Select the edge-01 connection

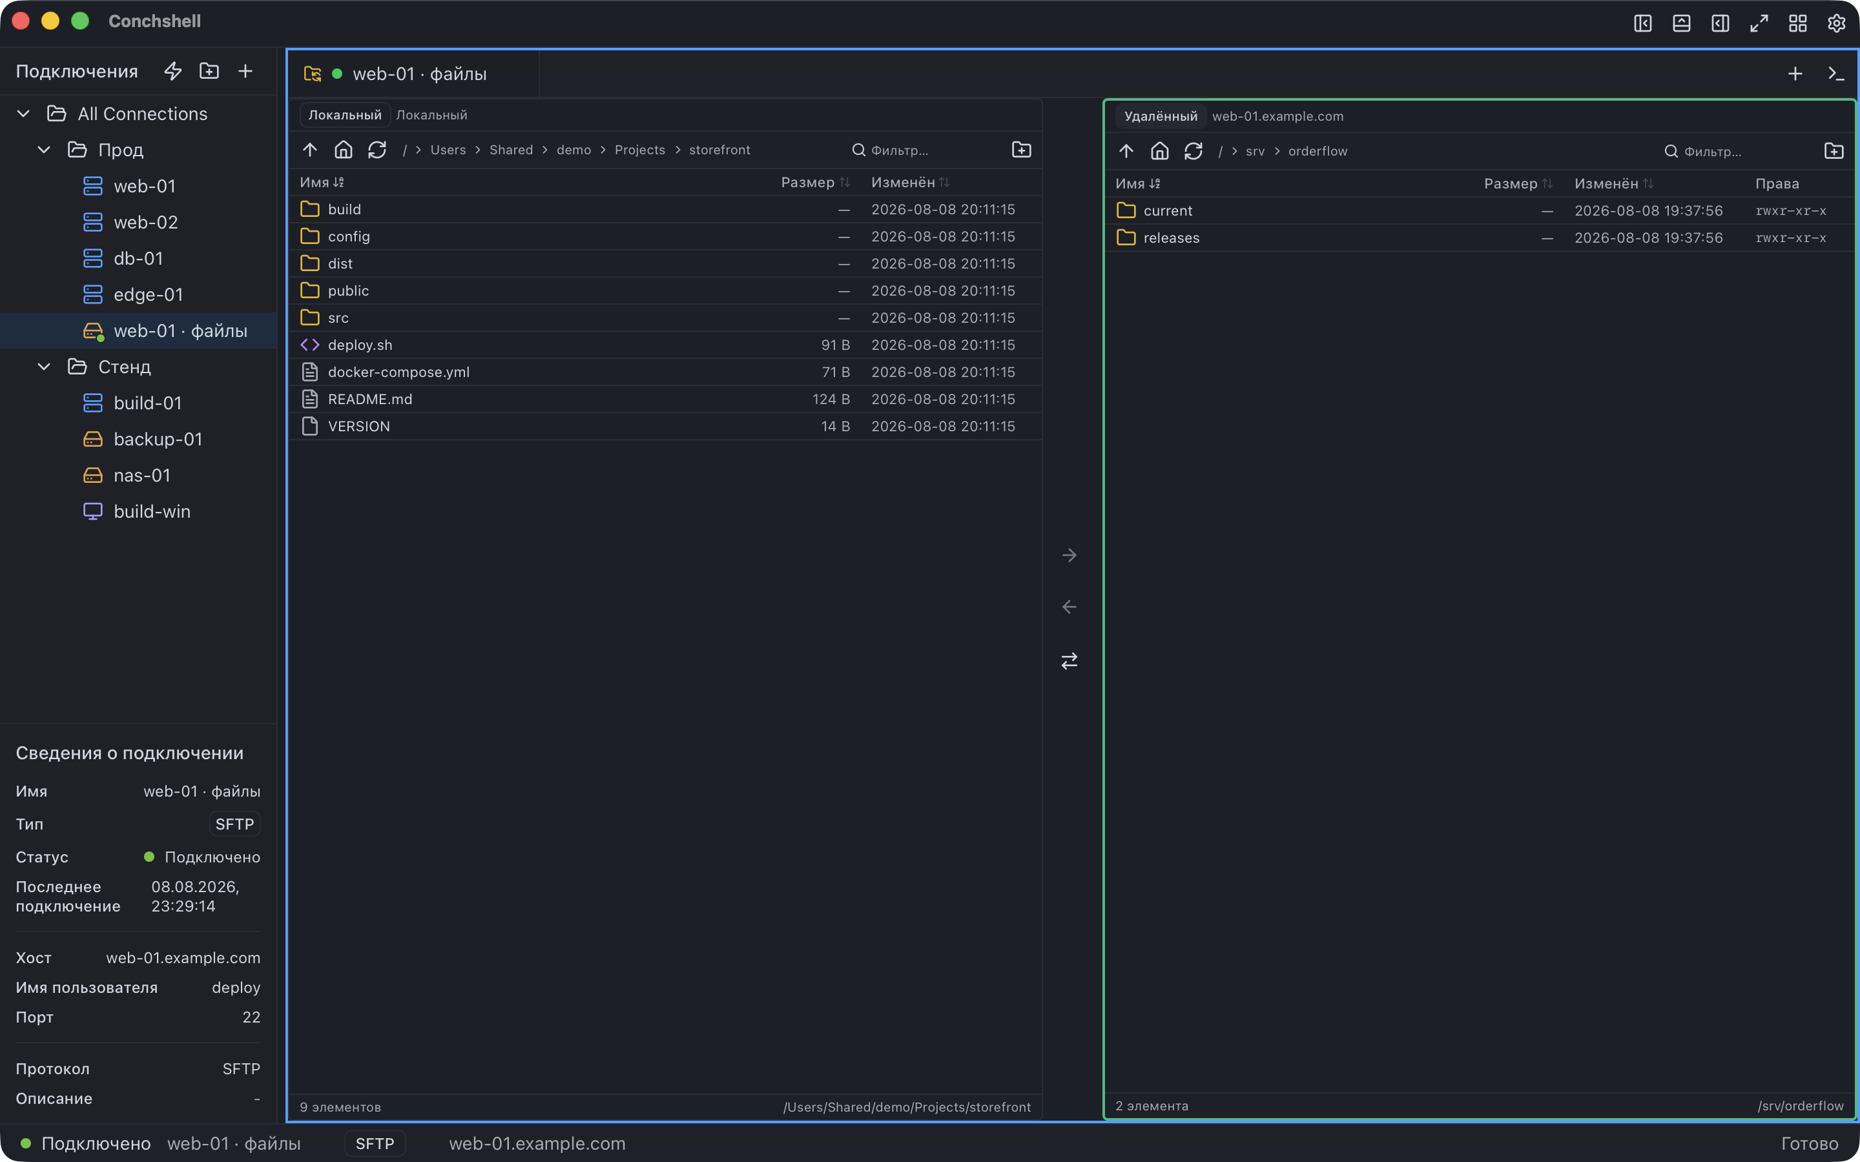[x=138, y=294]
